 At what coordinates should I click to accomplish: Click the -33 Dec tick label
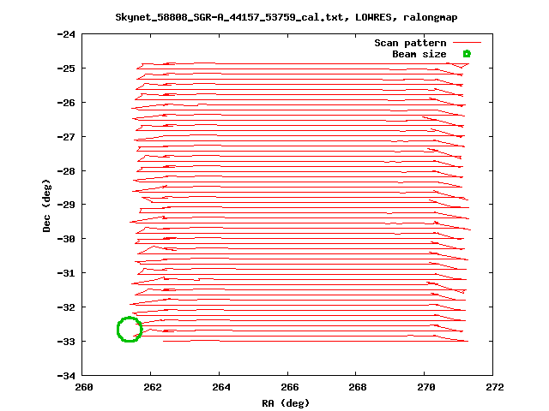coord(66,342)
